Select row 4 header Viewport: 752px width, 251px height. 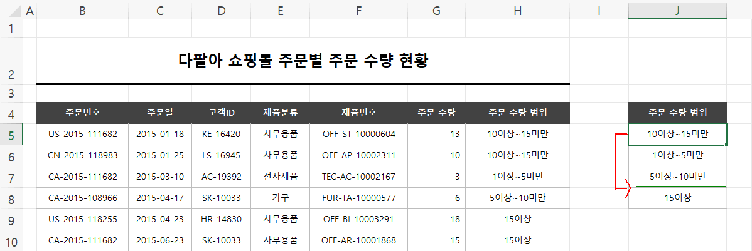click(x=11, y=113)
